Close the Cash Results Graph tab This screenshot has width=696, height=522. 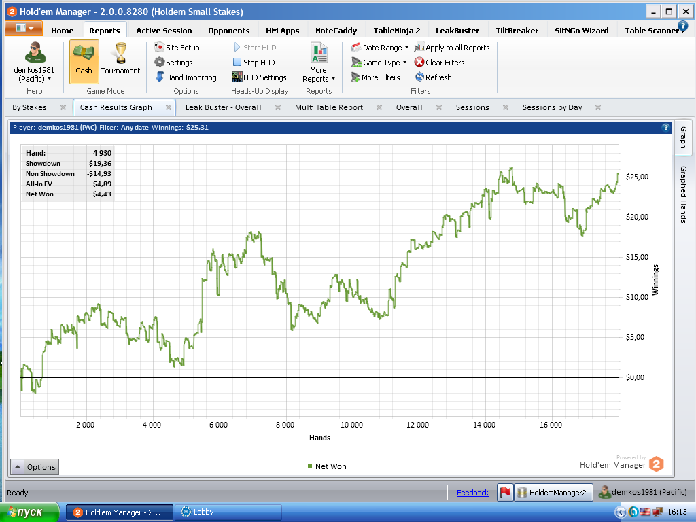point(169,107)
